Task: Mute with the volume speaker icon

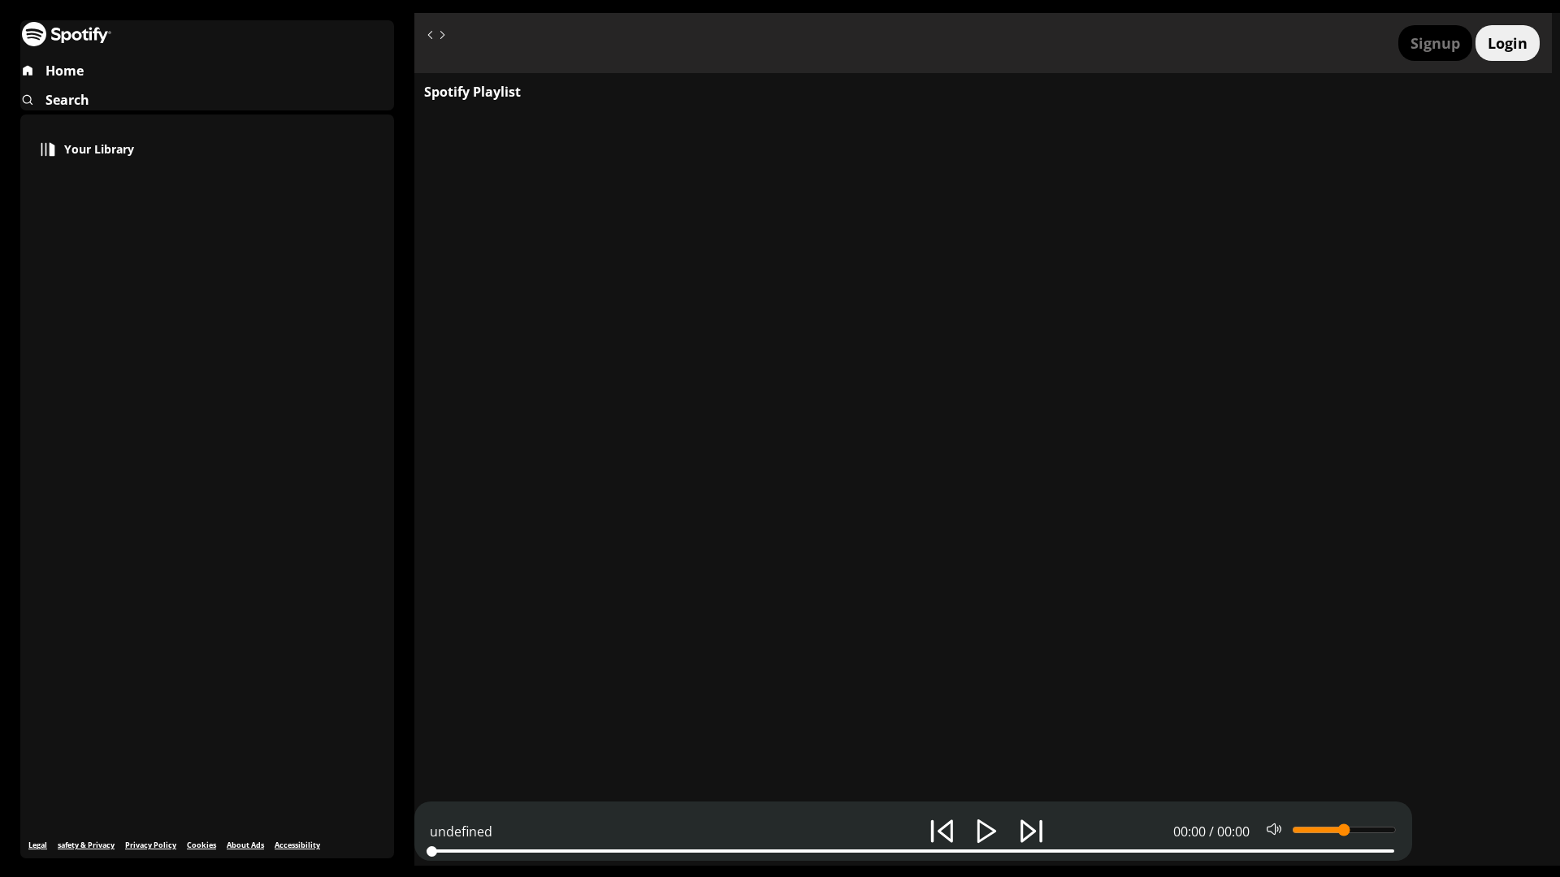Action: coord(1274,829)
